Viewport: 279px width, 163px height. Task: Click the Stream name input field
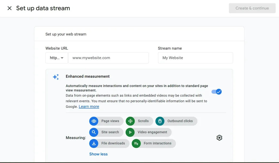click(x=195, y=58)
